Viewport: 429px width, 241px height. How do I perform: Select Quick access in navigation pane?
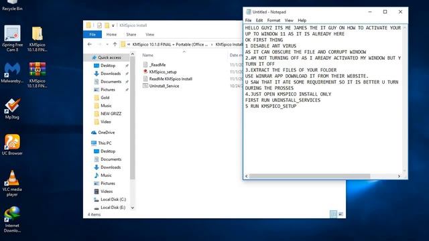click(x=107, y=58)
